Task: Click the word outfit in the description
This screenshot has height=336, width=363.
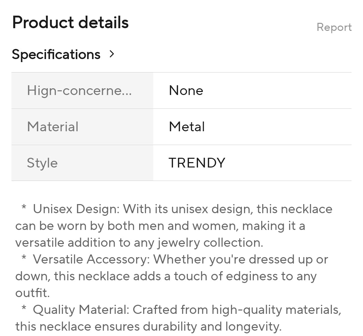Action: [x=32, y=293]
